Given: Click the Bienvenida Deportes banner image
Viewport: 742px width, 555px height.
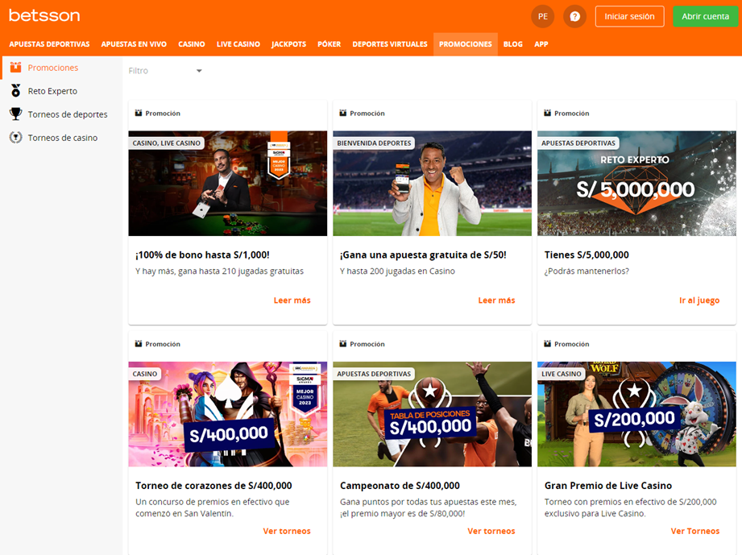Looking at the screenshot, I should point(432,183).
